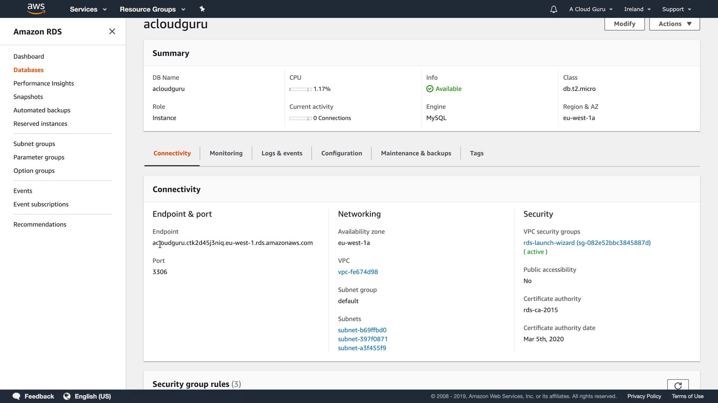Select Snapshots in the sidebar
The image size is (718, 403).
click(x=28, y=97)
